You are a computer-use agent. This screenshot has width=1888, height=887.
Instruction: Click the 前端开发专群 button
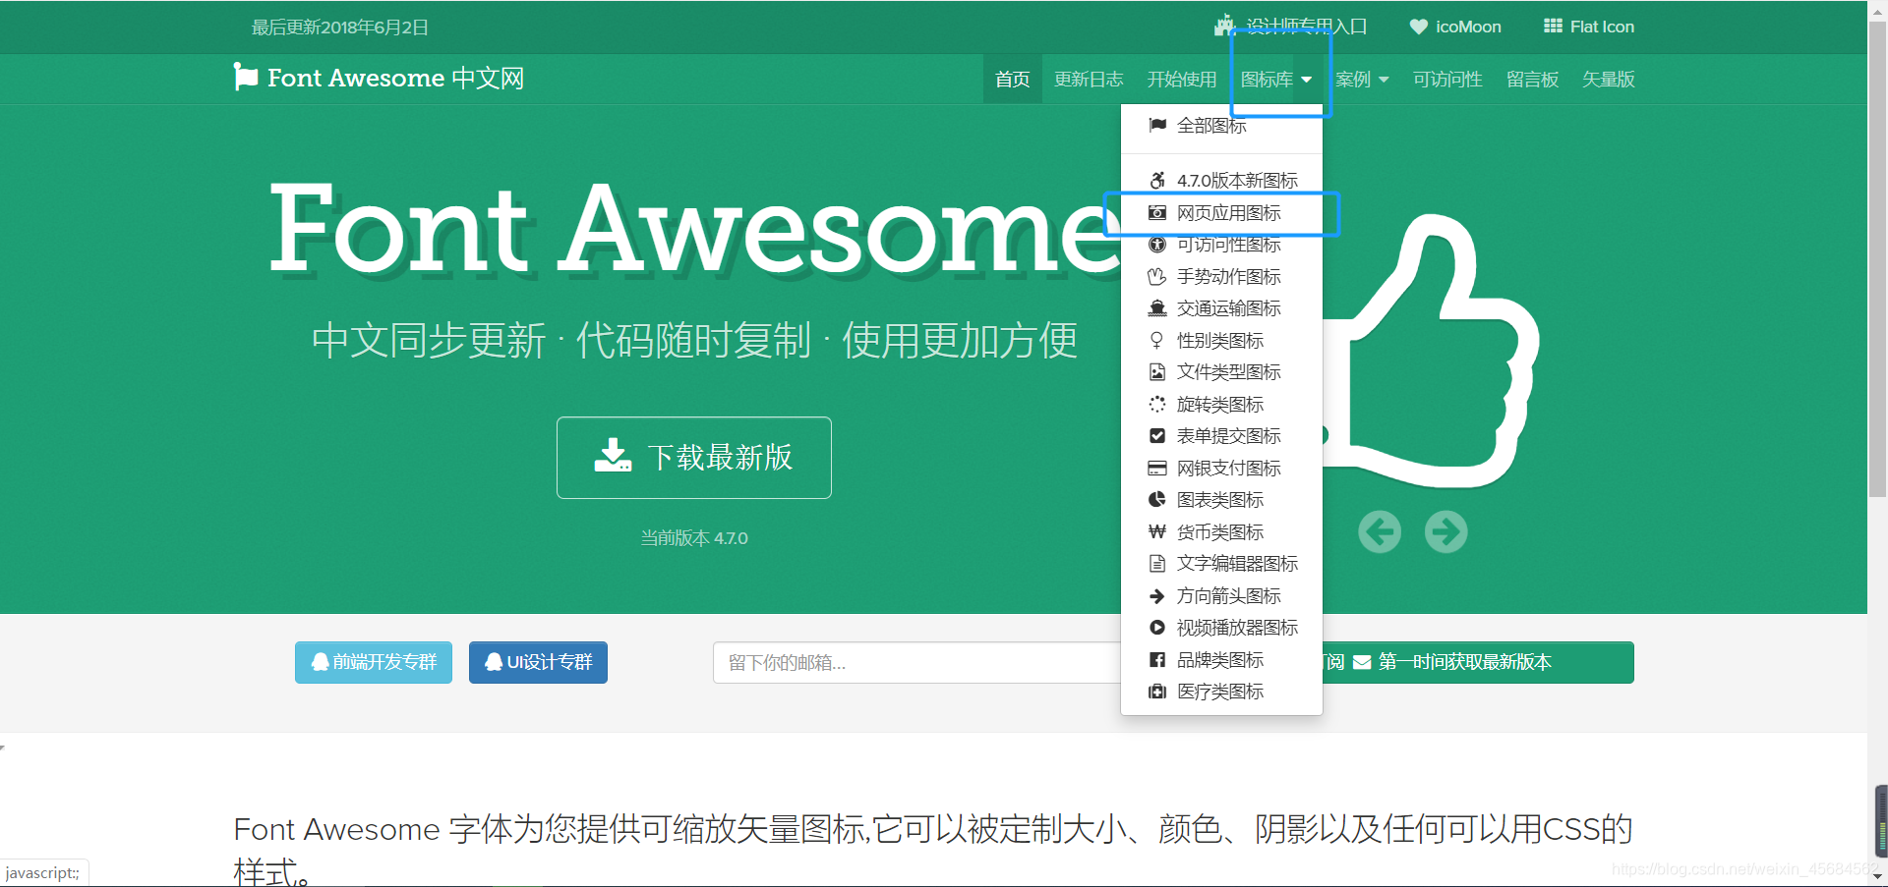tap(374, 662)
